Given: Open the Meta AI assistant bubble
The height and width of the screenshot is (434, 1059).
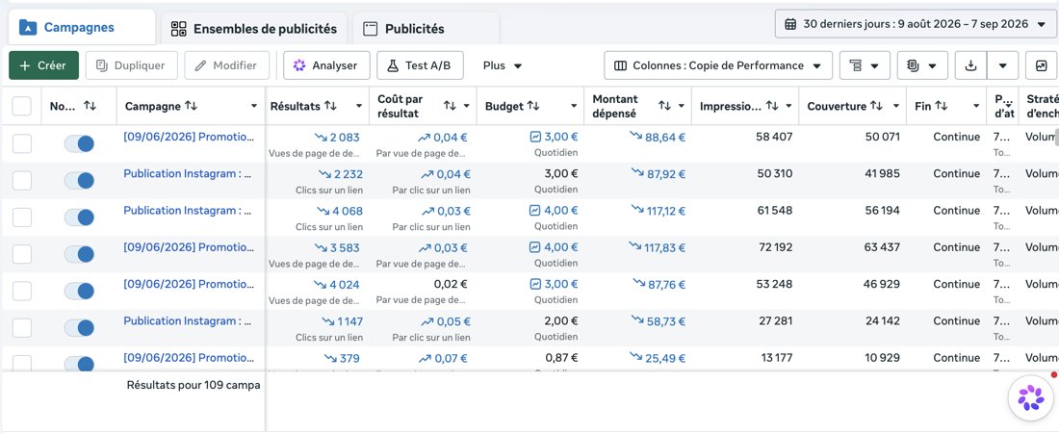Looking at the screenshot, I should click(1031, 397).
